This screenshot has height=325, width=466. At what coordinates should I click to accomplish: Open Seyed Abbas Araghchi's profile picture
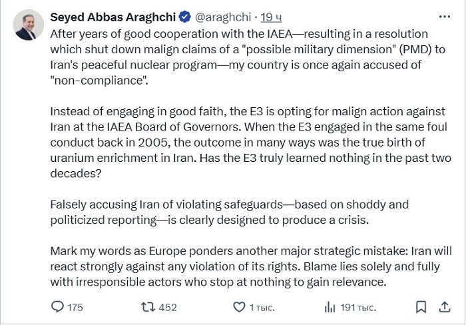click(x=29, y=25)
